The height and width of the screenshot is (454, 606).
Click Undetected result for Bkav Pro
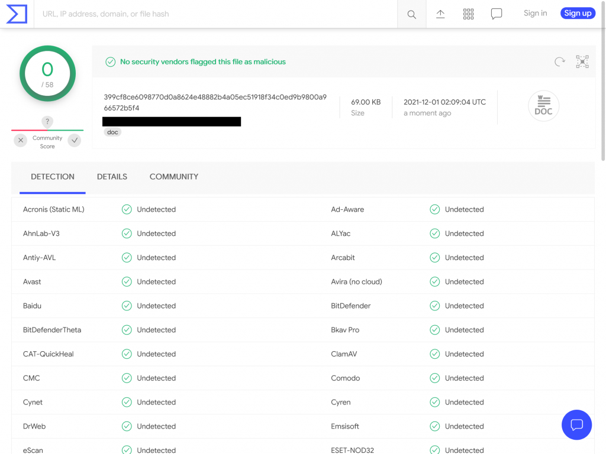click(x=464, y=330)
